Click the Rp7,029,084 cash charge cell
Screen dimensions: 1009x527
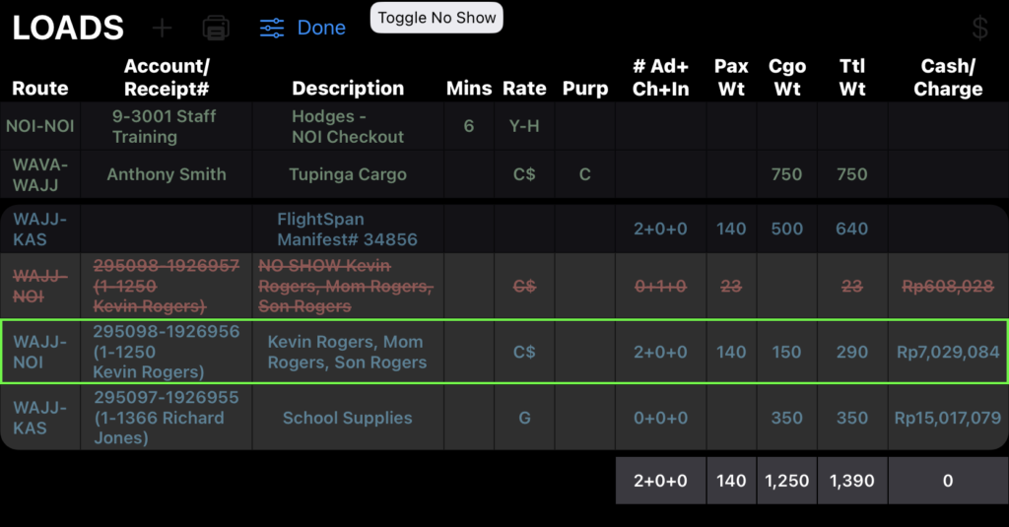click(x=947, y=352)
